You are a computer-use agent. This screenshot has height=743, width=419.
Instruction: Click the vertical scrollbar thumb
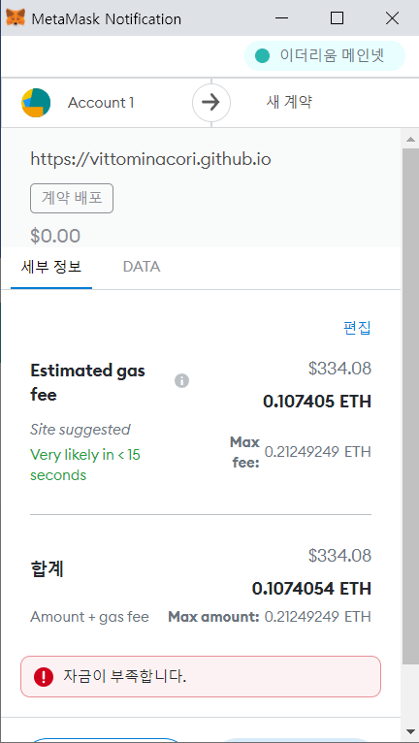[410, 405]
